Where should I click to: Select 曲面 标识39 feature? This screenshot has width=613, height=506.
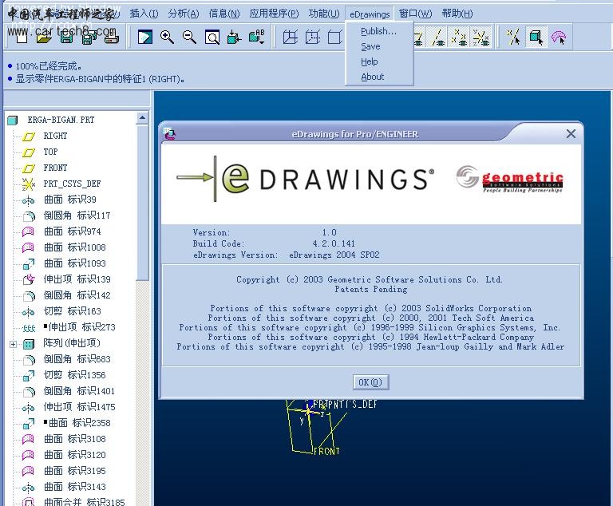pyautogui.click(x=70, y=200)
